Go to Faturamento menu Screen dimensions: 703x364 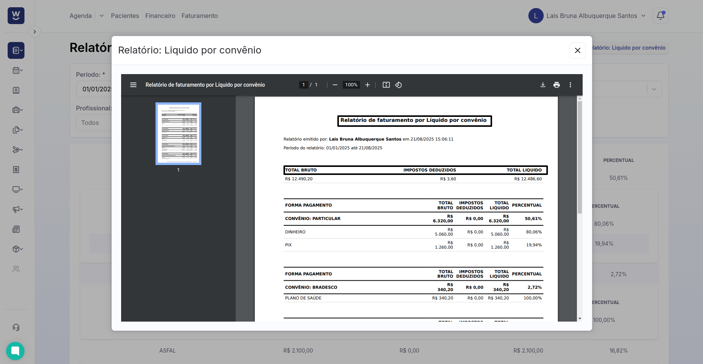click(199, 16)
